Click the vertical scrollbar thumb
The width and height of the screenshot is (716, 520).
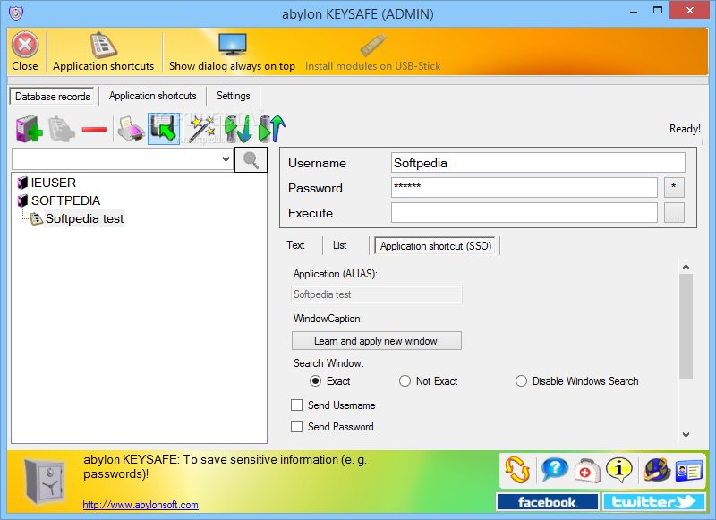pos(686,327)
